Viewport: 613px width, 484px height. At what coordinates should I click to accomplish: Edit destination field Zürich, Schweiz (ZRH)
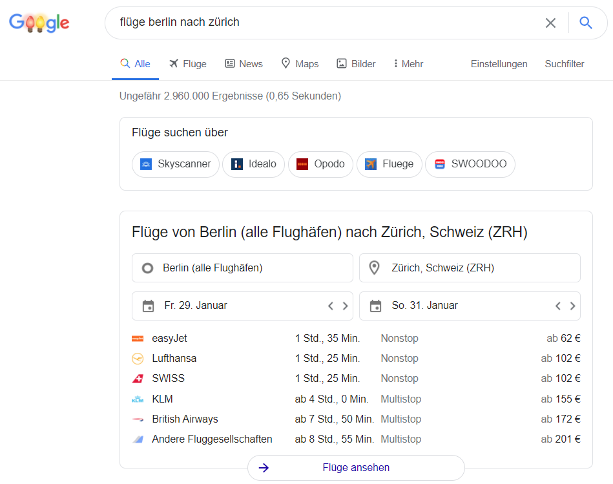[x=470, y=268]
